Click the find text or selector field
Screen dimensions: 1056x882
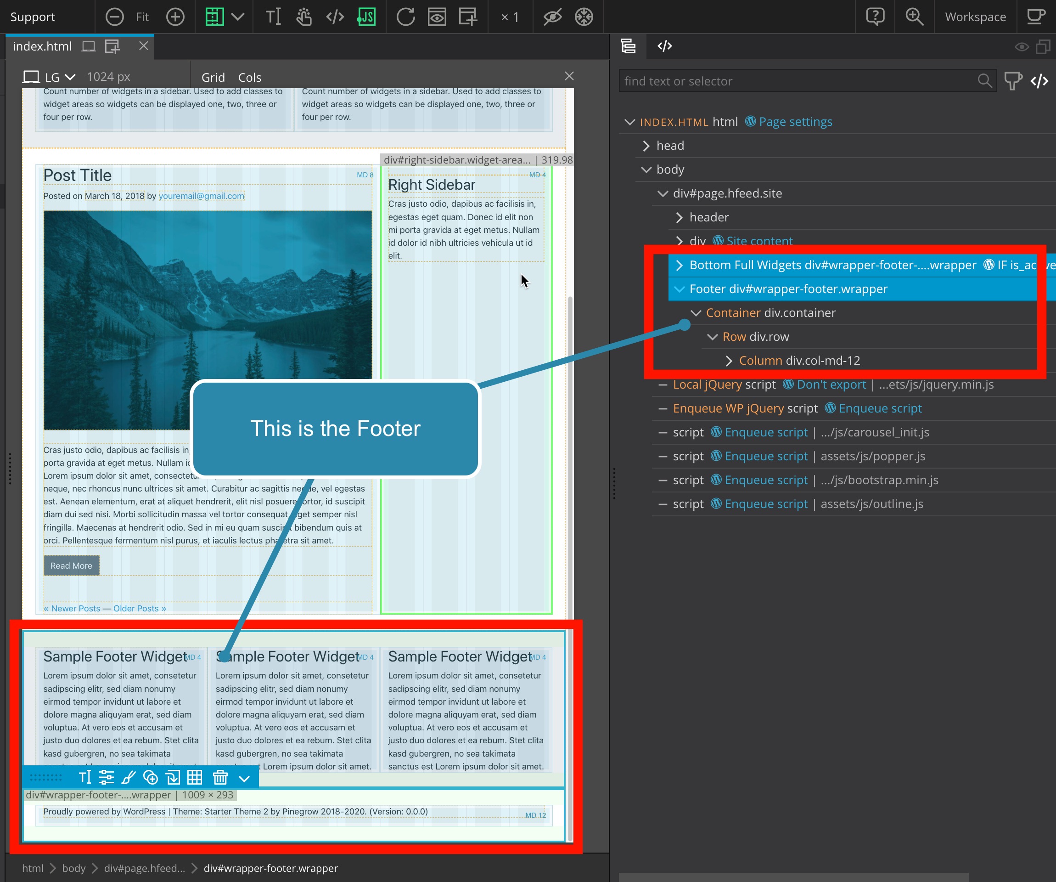pos(798,81)
